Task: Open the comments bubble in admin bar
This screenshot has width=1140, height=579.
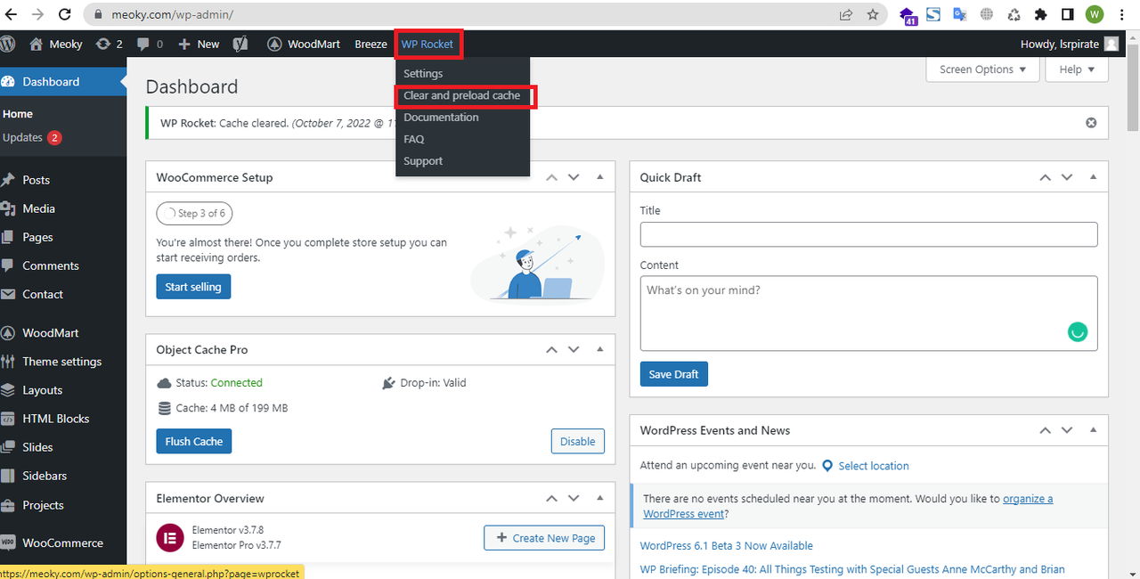Action: point(150,44)
